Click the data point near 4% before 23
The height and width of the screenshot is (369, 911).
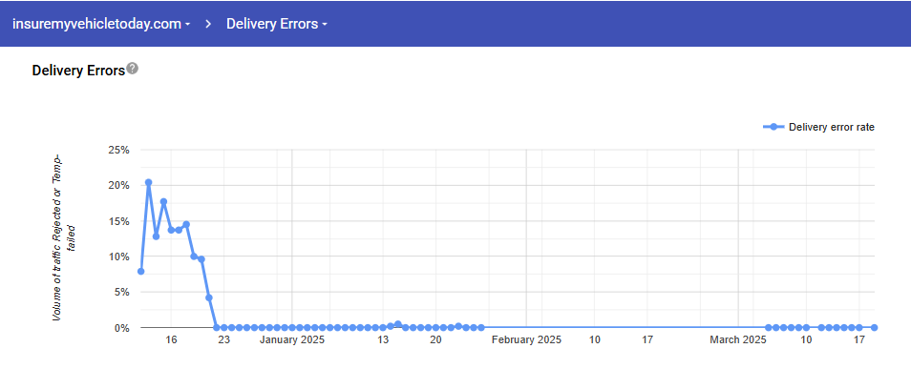(208, 297)
